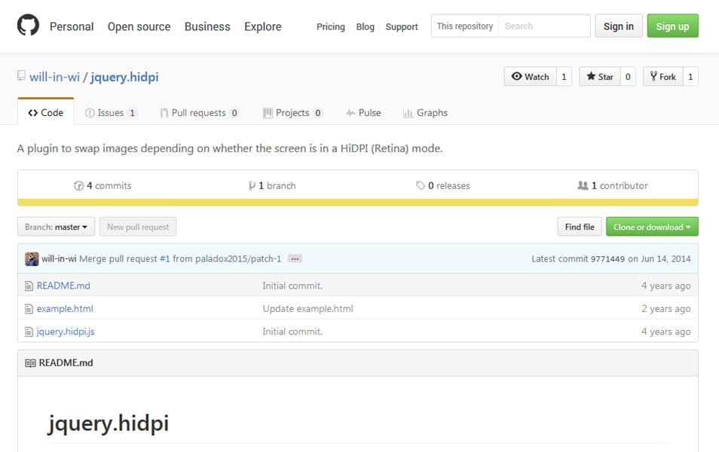The image size is (719, 452).
Task: Open the Clone or download dropdown
Action: click(x=651, y=226)
